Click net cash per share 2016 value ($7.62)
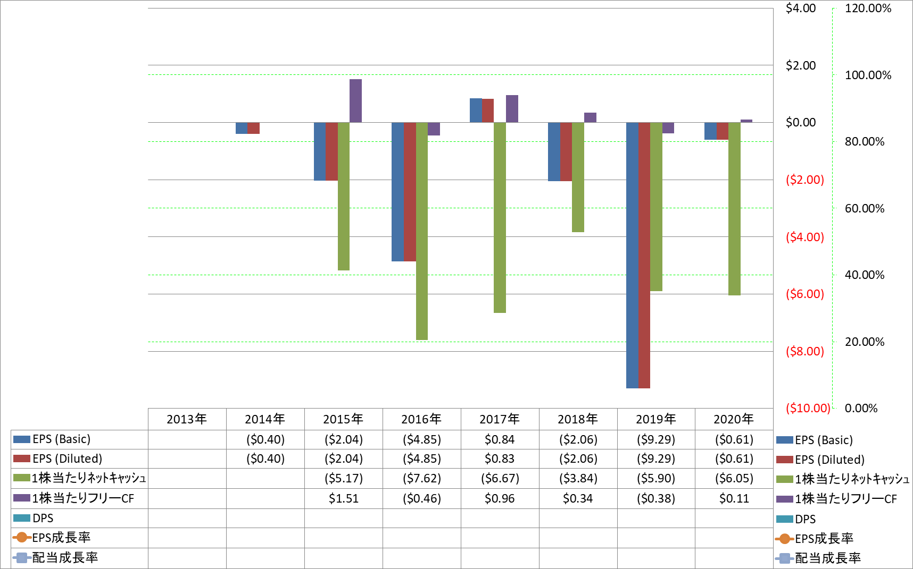913x569 pixels. [x=422, y=479]
